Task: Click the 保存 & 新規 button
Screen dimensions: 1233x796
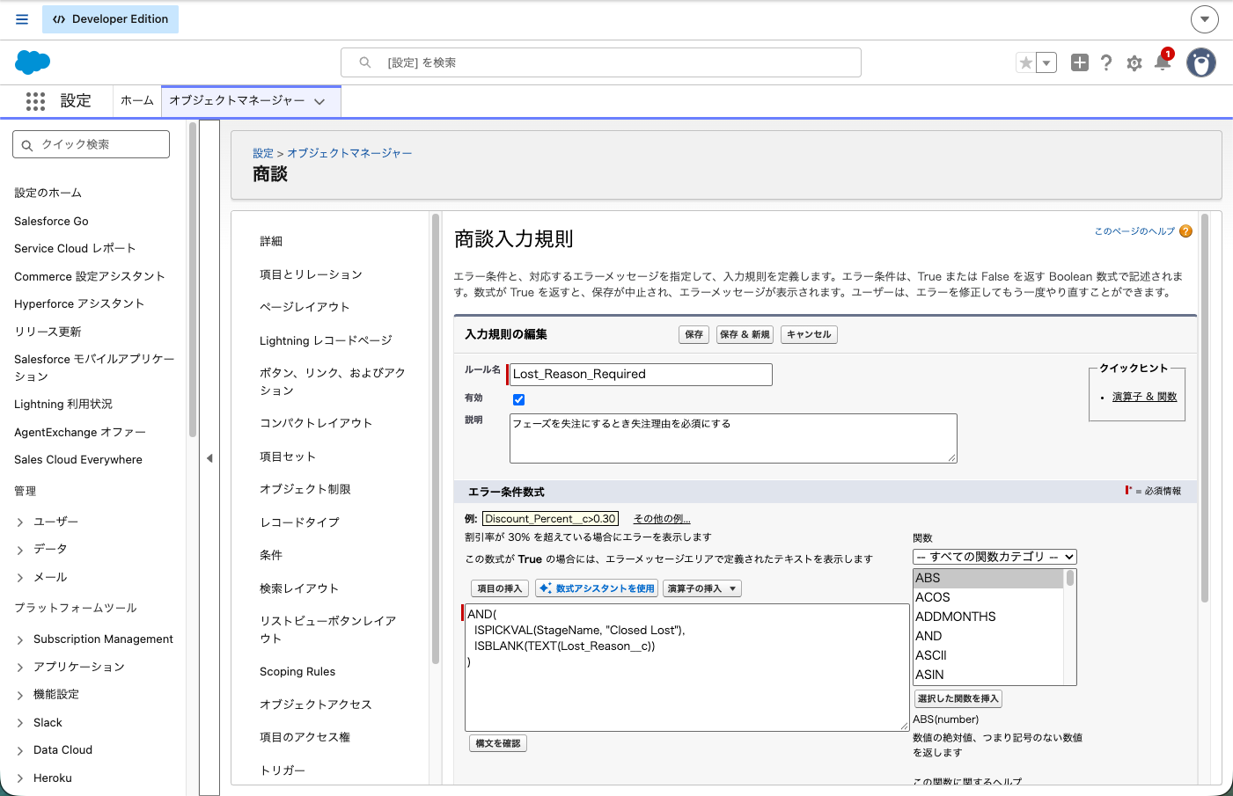Action: [x=745, y=334]
